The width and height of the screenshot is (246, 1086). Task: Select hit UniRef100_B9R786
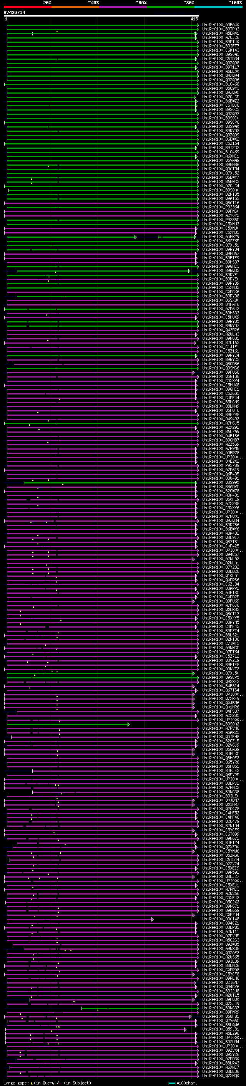pos(221,525)
